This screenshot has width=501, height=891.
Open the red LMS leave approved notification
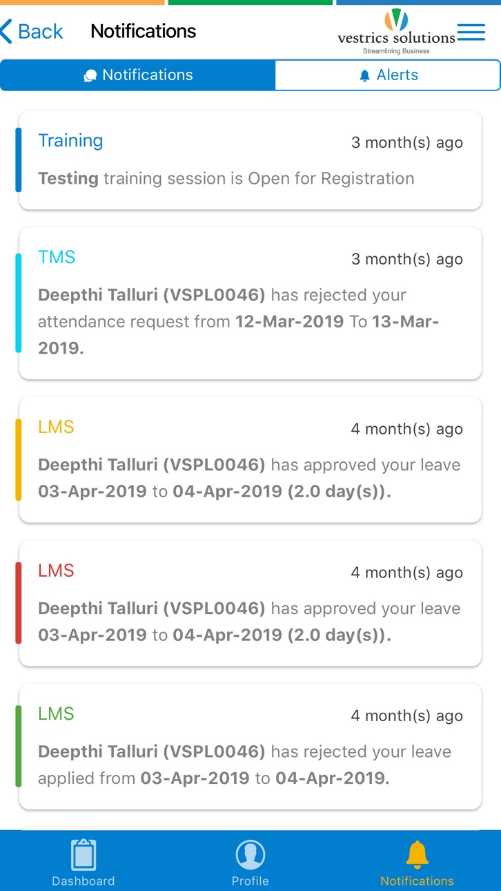coord(250,603)
